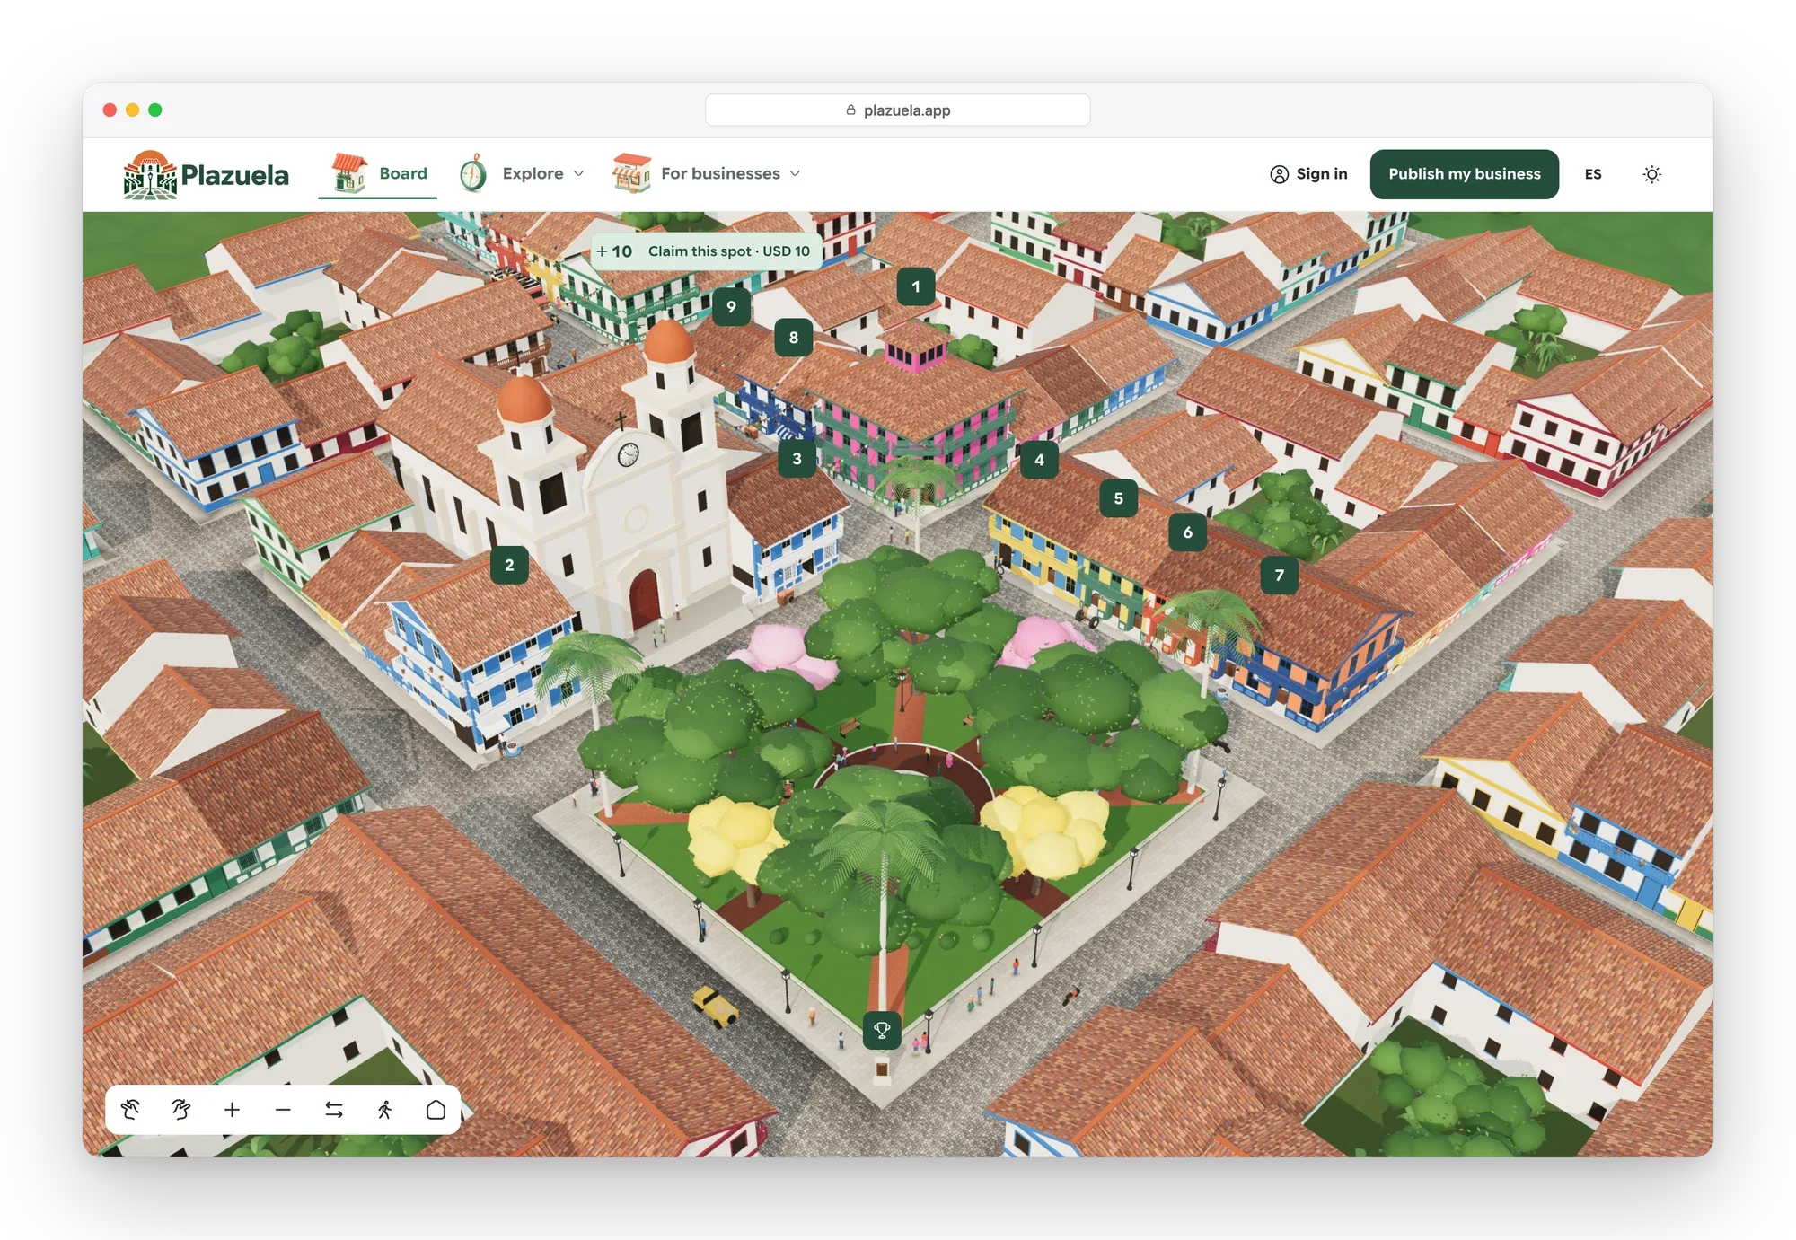Select map marker number 3
The image size is (1796, 1240).
(x=797, y=459)
